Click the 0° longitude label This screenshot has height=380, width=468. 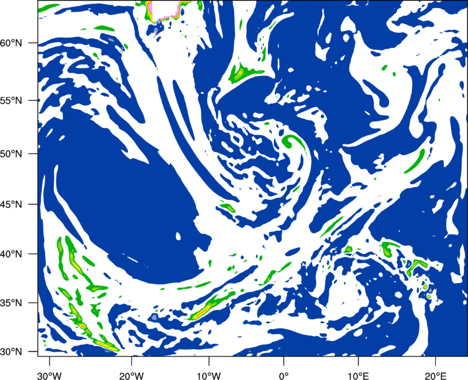click(283, 376)
